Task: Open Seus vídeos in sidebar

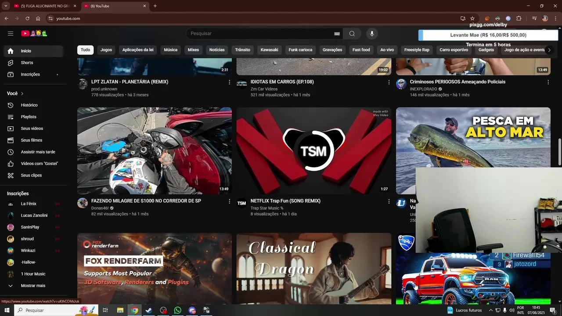Action: click(34, 129)
